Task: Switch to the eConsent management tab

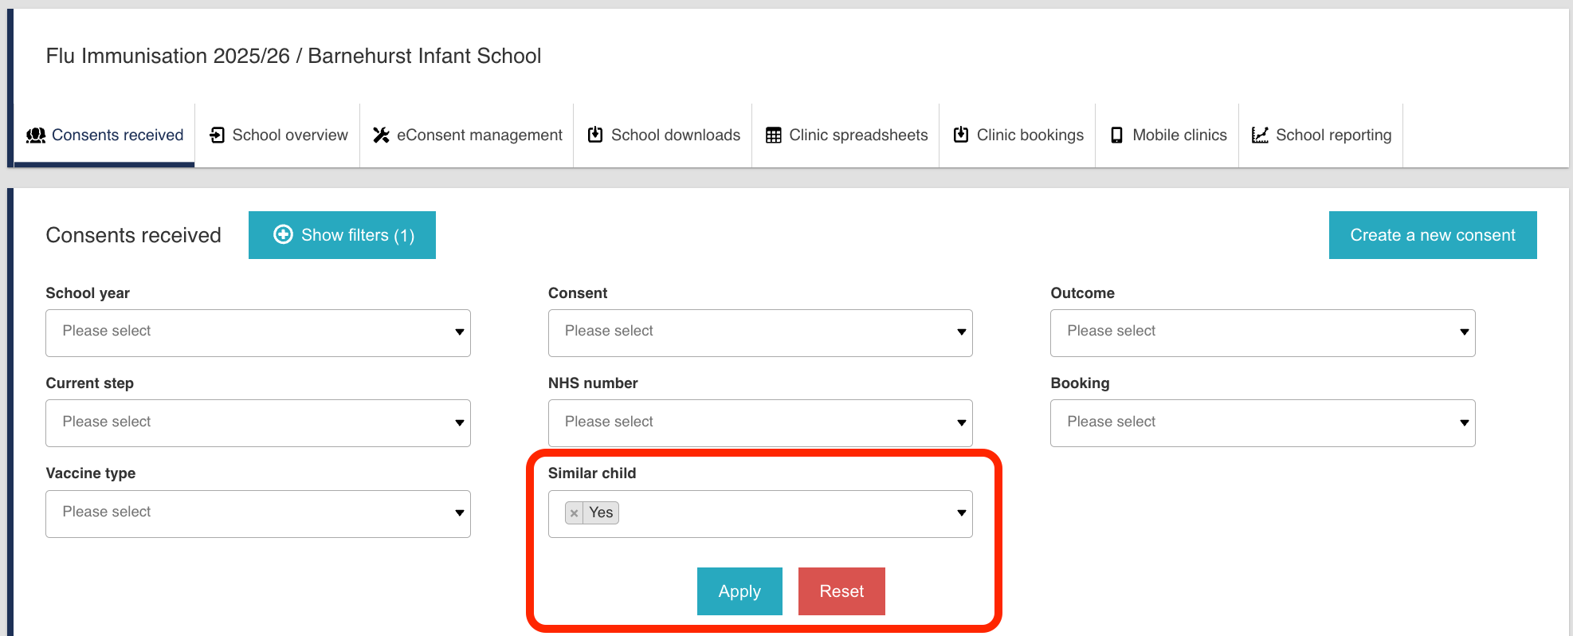Action: tap(479, 135)
